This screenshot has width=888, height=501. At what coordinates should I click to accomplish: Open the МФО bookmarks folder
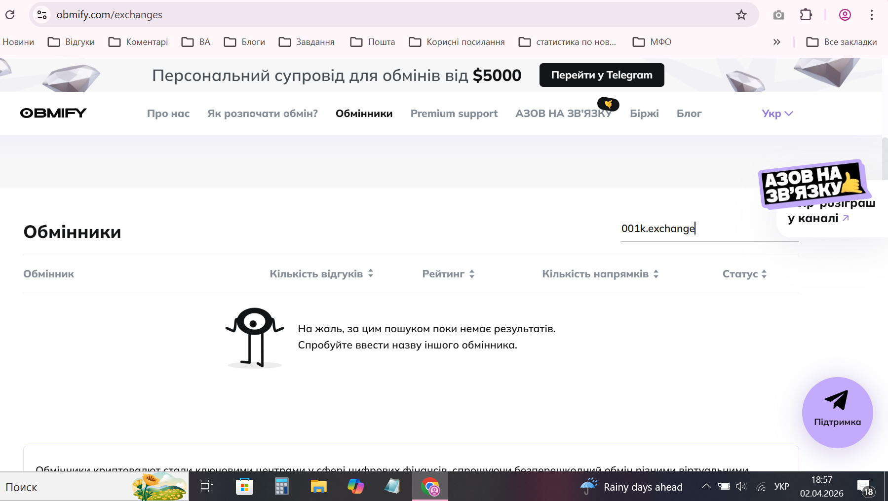(652, 42)
